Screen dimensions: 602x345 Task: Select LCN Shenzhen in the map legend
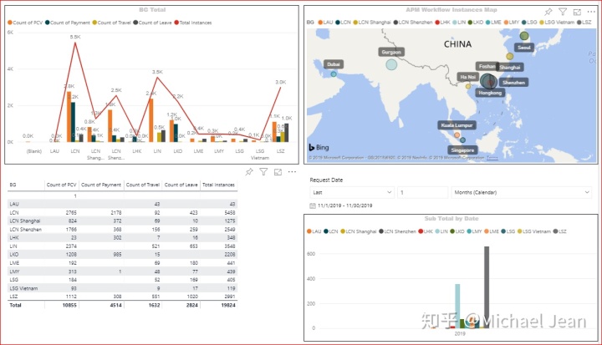[413, 23]
